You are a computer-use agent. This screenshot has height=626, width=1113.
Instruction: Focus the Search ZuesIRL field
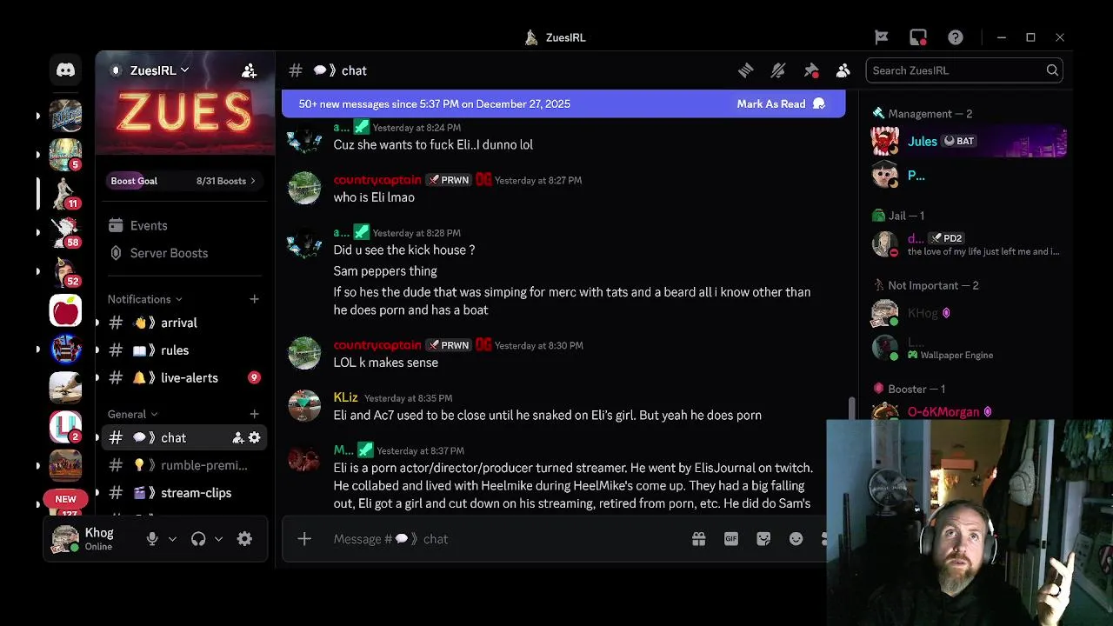coord(963,70)
